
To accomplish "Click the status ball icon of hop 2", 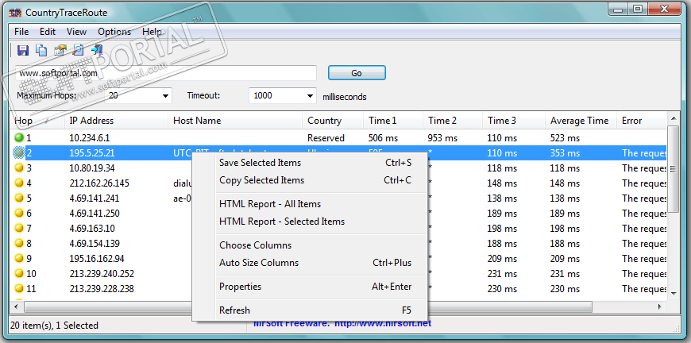I will point(19,152).
